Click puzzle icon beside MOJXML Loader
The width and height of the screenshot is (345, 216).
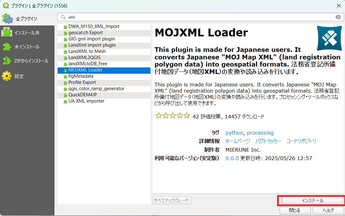pos(65,71)
